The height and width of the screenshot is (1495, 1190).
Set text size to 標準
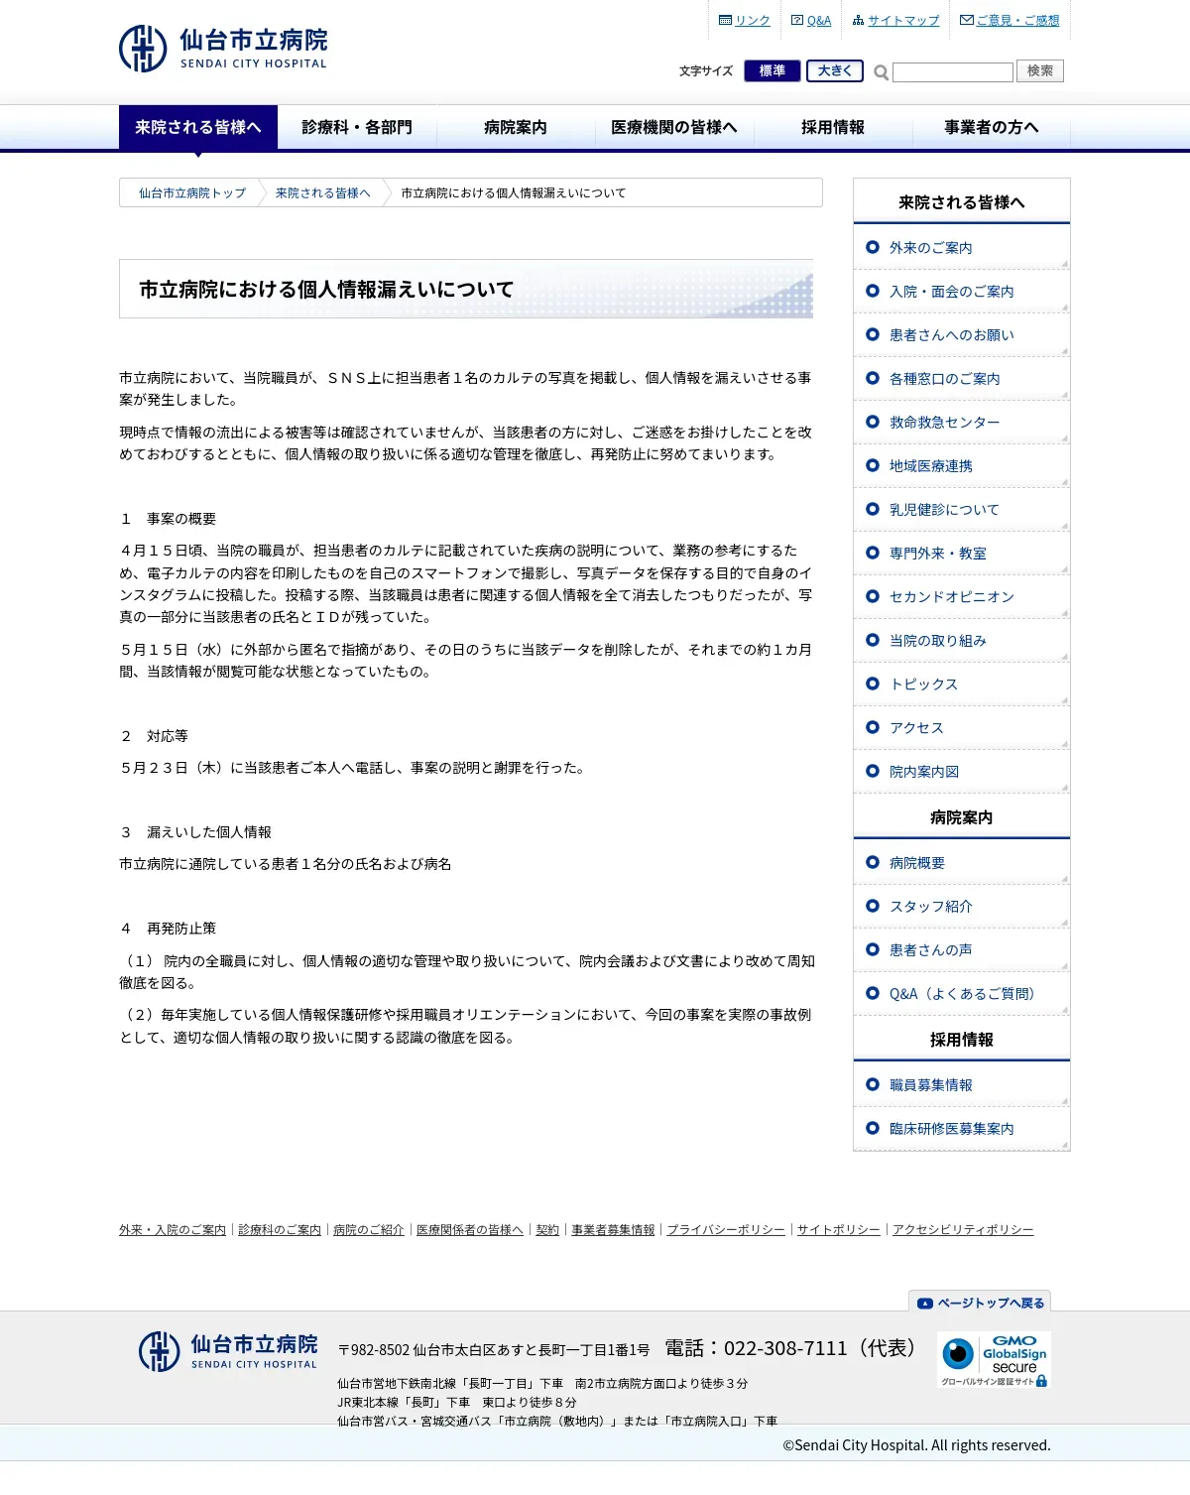[773, 71]
